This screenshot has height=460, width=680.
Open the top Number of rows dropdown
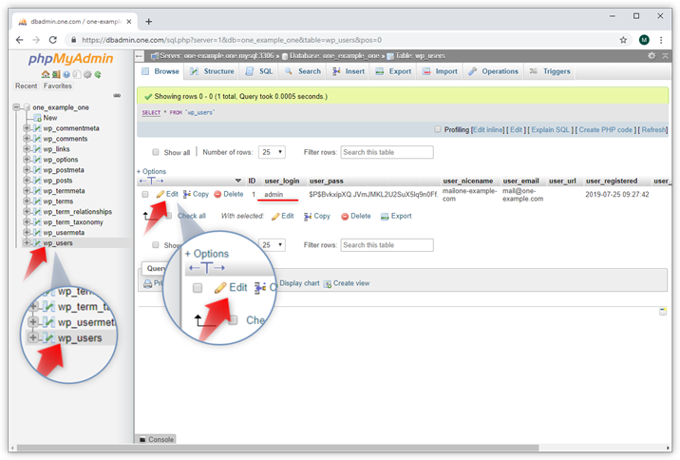(272, 152)
